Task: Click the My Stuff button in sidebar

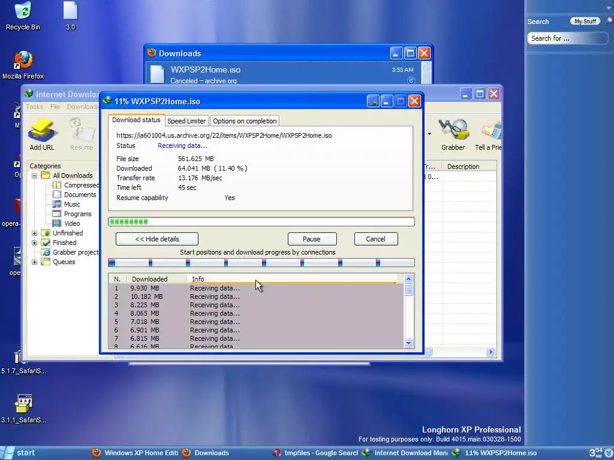Action: pyautogui.click(x=585, y=21)
